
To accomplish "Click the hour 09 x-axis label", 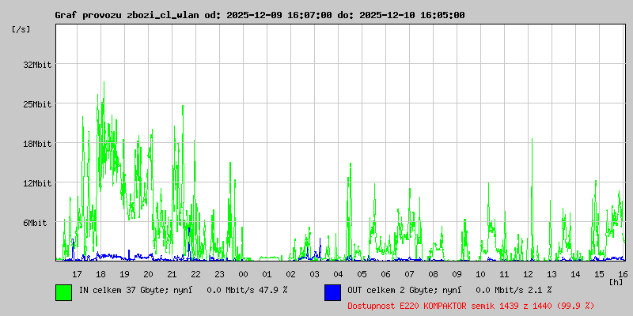I will coord(457,274).
